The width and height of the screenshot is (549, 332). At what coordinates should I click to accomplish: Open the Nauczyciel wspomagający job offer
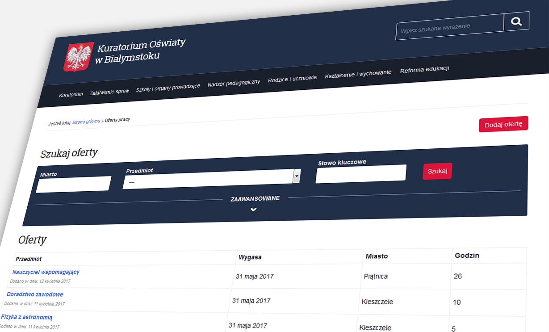pyautogui.click(x=46, y=272)
